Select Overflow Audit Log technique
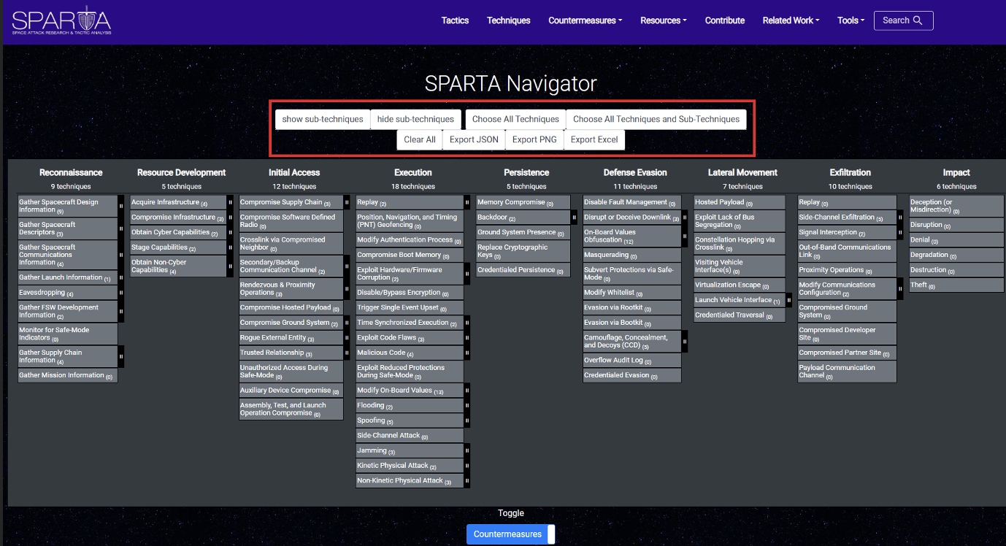Screen dimensions: 1006x546 tap(632, 361)
